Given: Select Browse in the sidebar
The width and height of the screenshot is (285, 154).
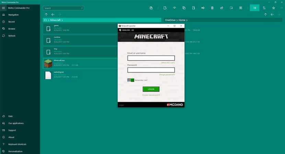Looking at the screenshot, I should pos(20,29).
